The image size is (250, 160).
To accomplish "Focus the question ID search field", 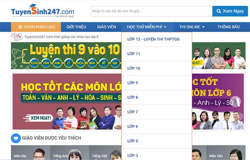I will point(152,11).
